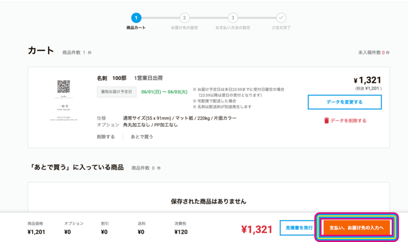Click the 消費税 ¥120 summary value

pos(181,232)
